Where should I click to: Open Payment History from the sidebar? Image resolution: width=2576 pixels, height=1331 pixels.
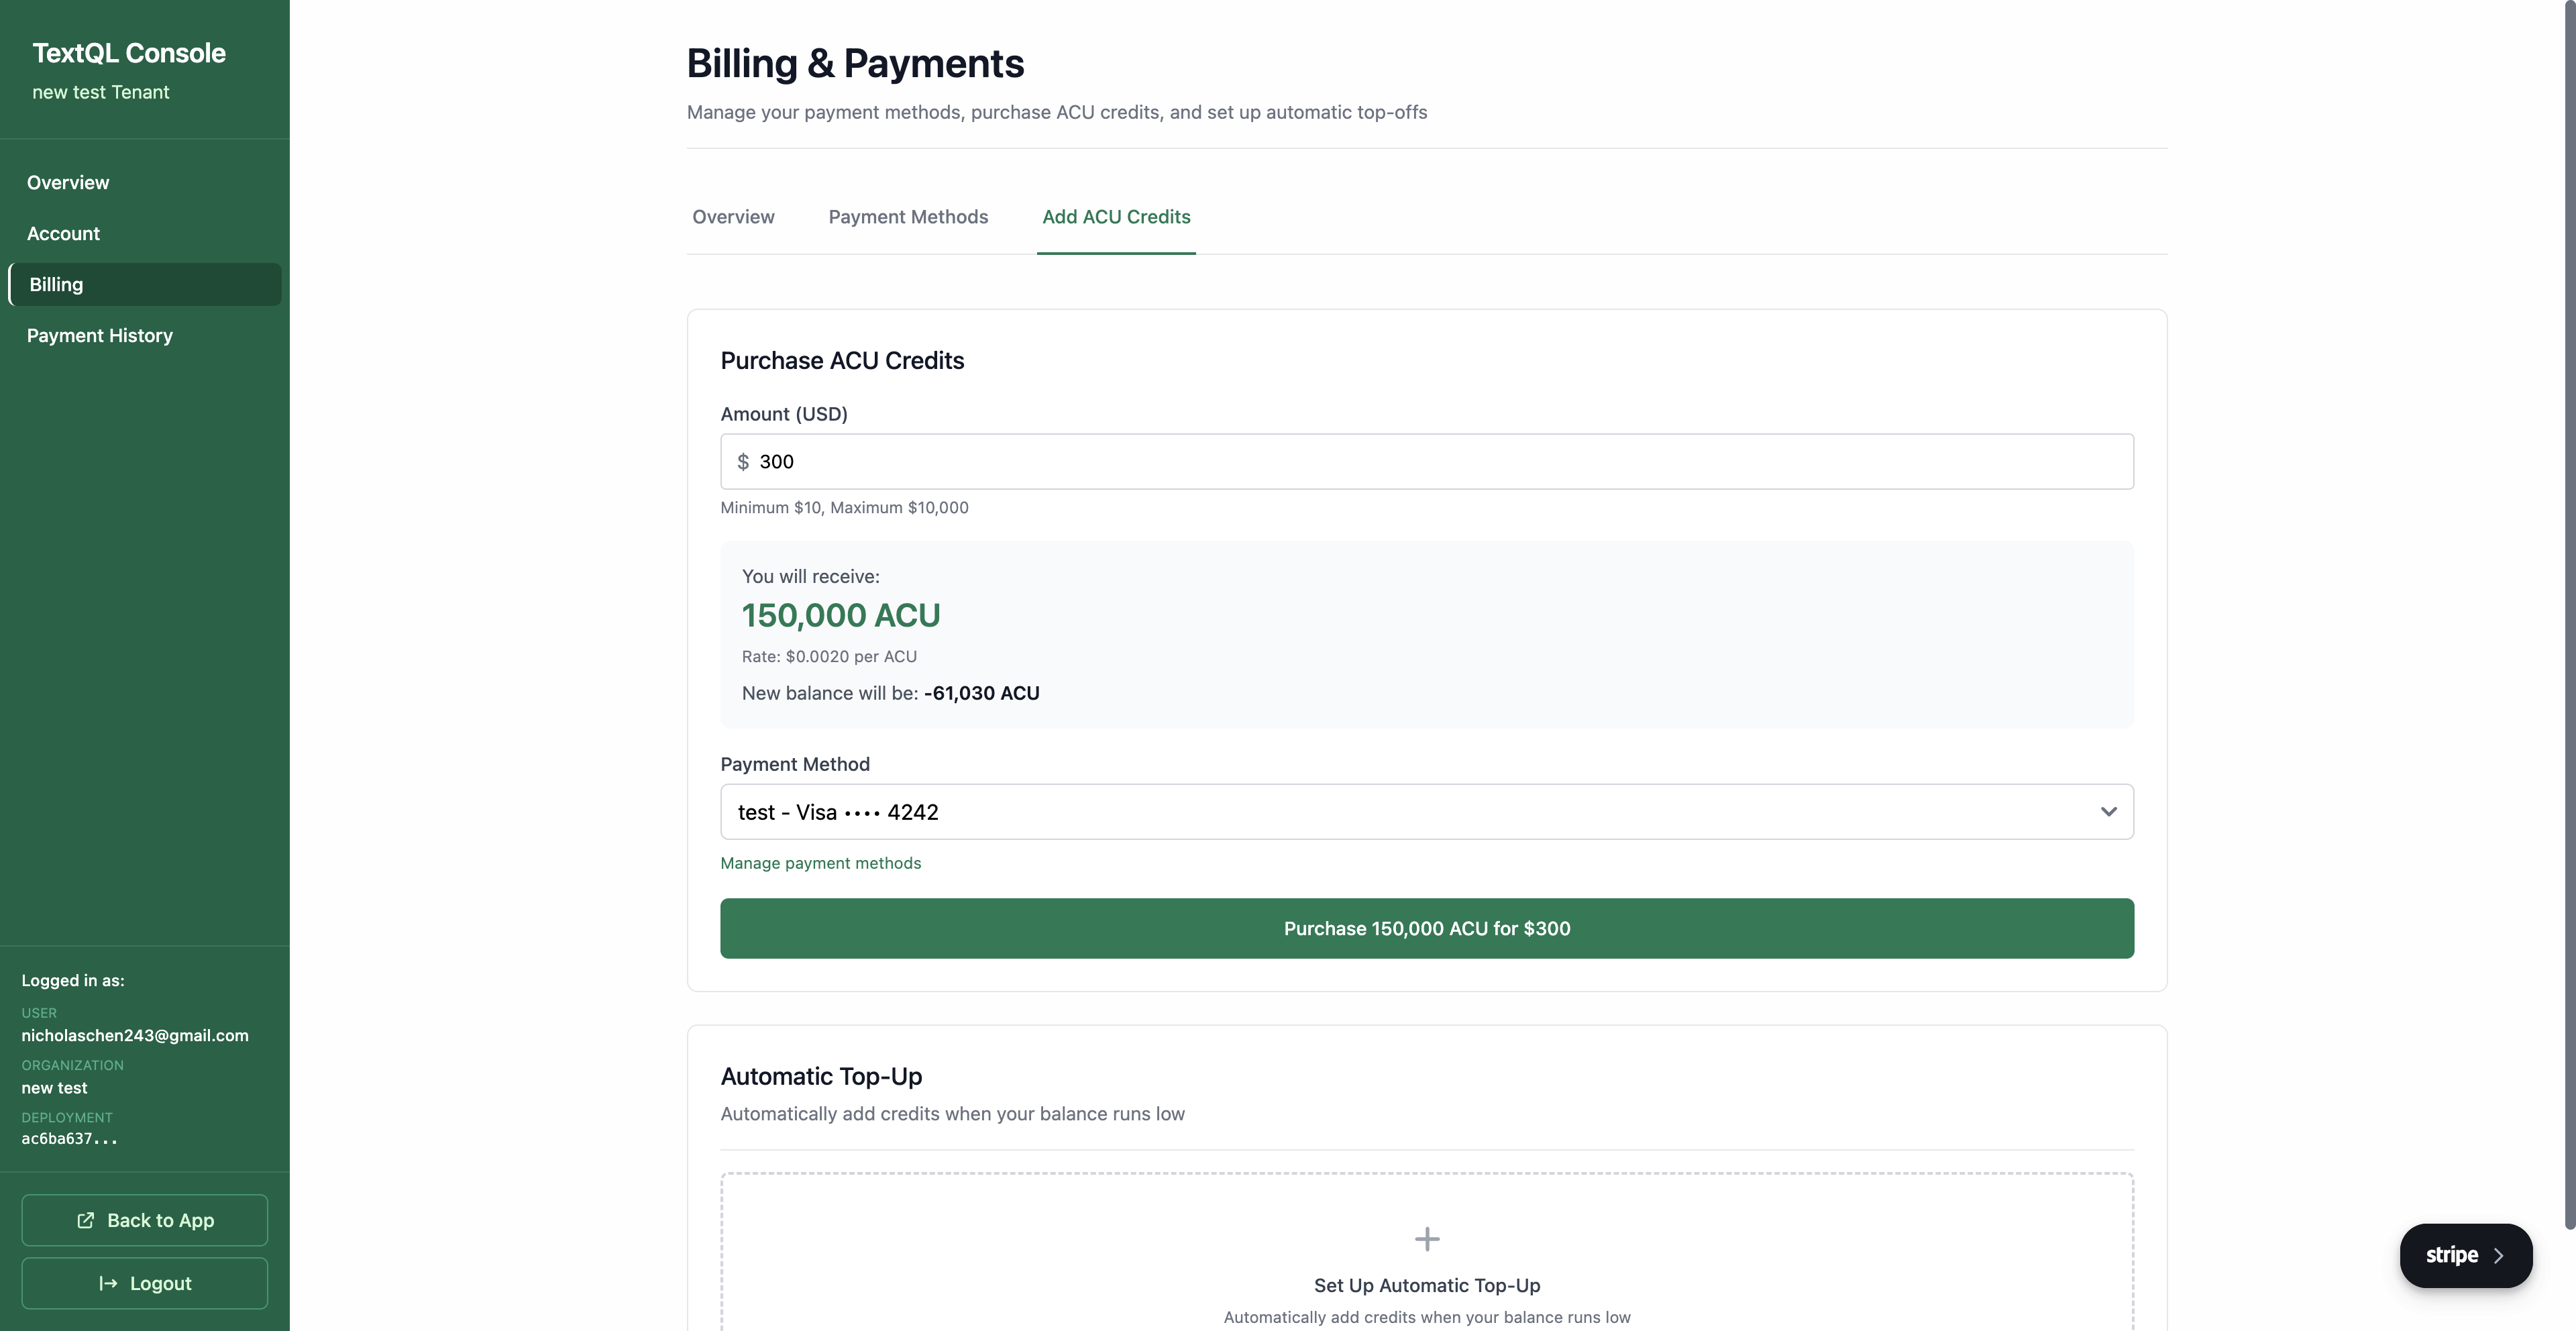point(99,335)
